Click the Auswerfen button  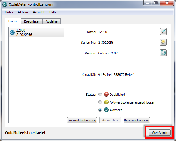110,120
